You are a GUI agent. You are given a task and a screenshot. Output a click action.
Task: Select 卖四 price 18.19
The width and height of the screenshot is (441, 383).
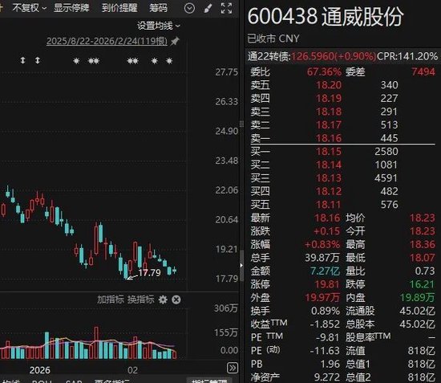click(329, 98)
